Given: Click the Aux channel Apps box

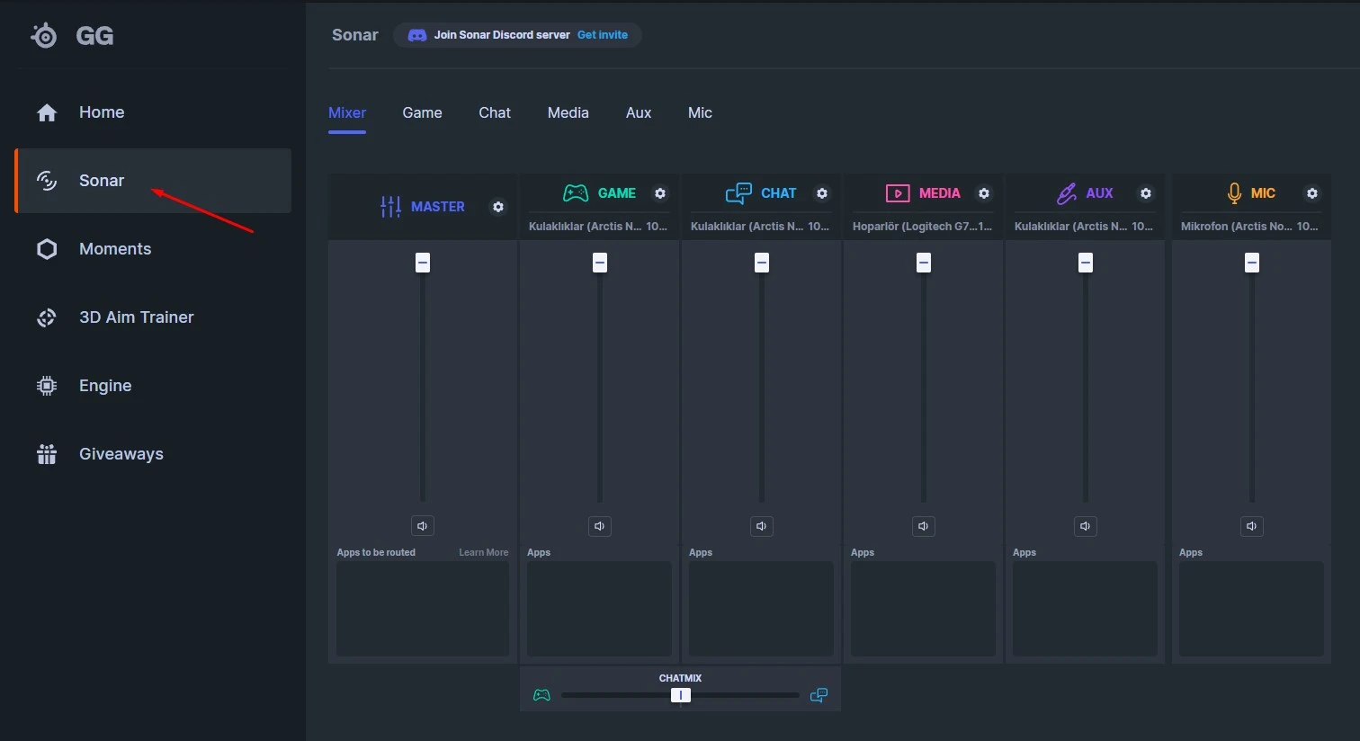Looking at the screenshot, I should 1085,609.
